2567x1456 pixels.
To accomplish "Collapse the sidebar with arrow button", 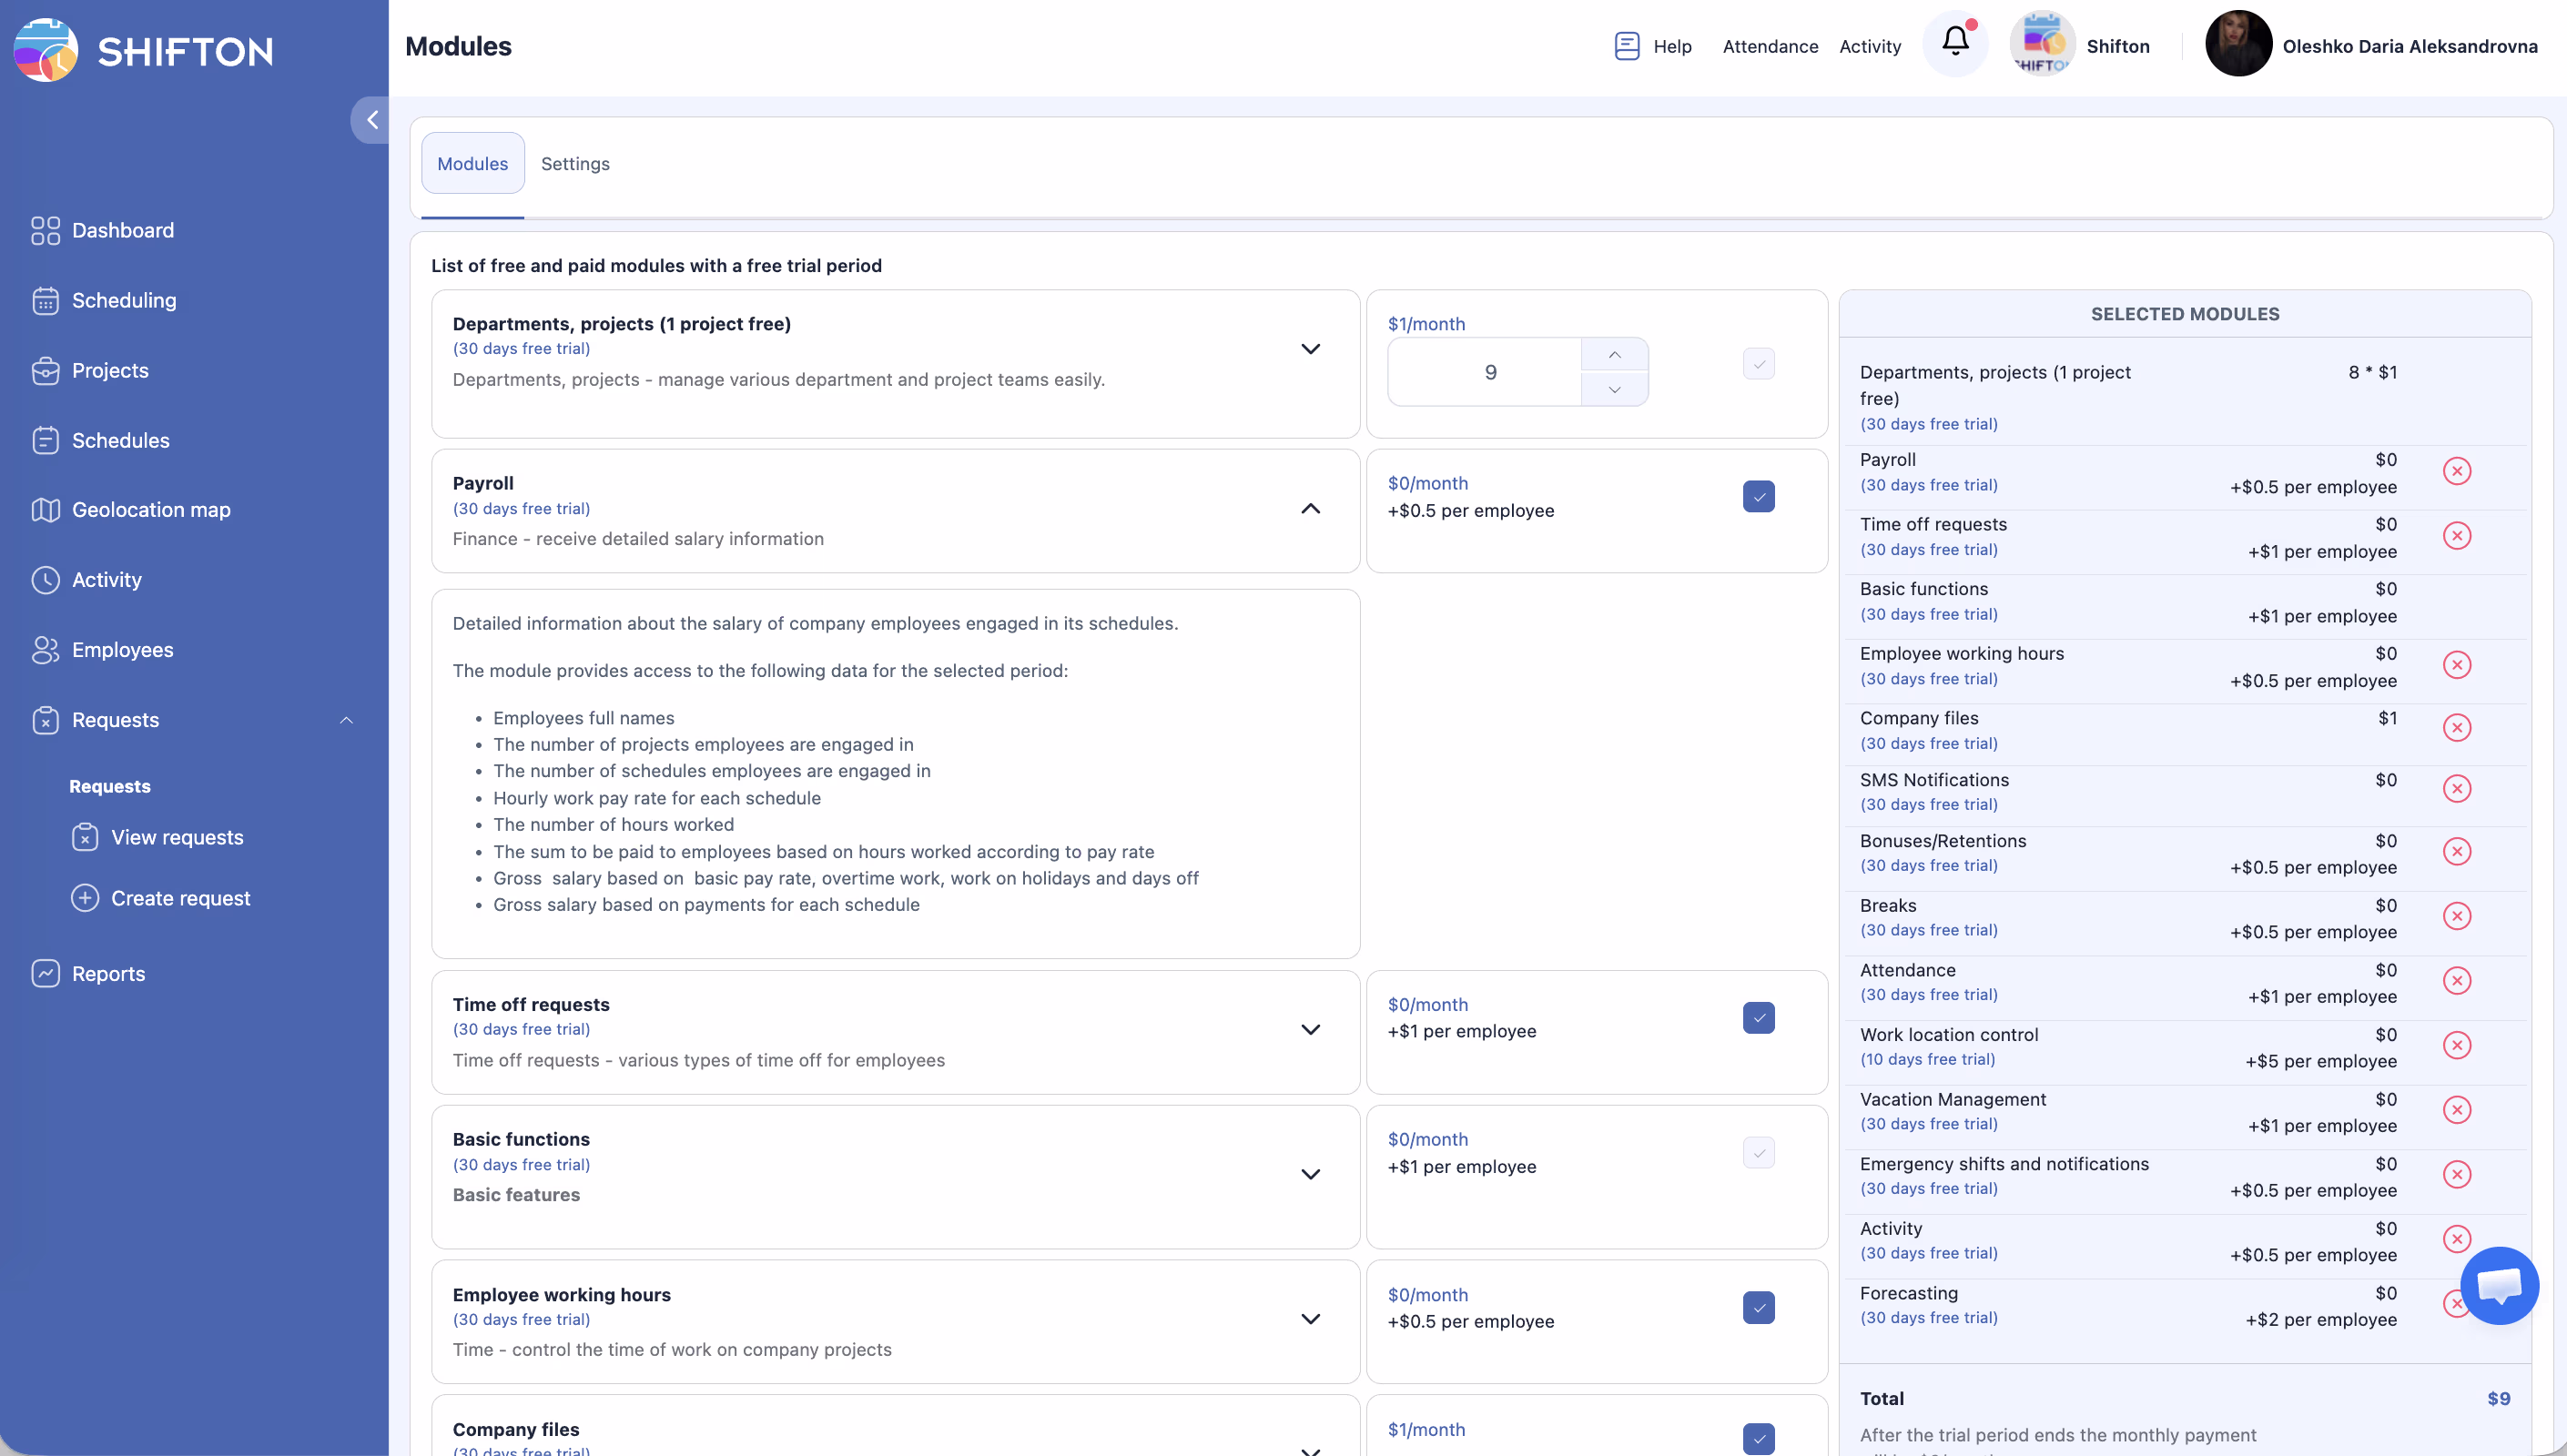I will [371, 120].
